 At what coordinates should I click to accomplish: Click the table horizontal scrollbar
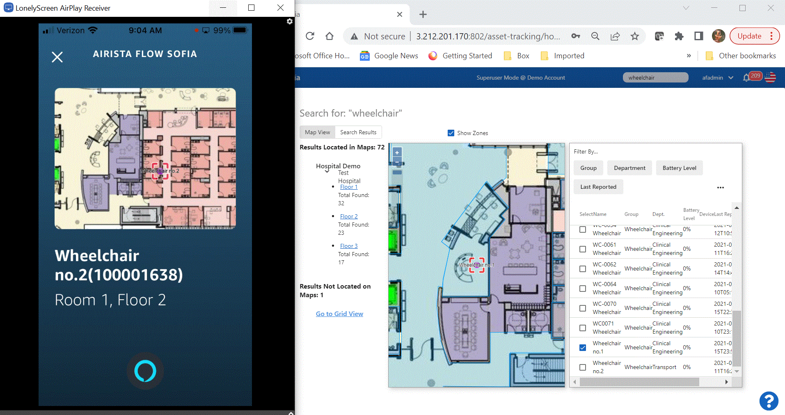coord(639,382)
